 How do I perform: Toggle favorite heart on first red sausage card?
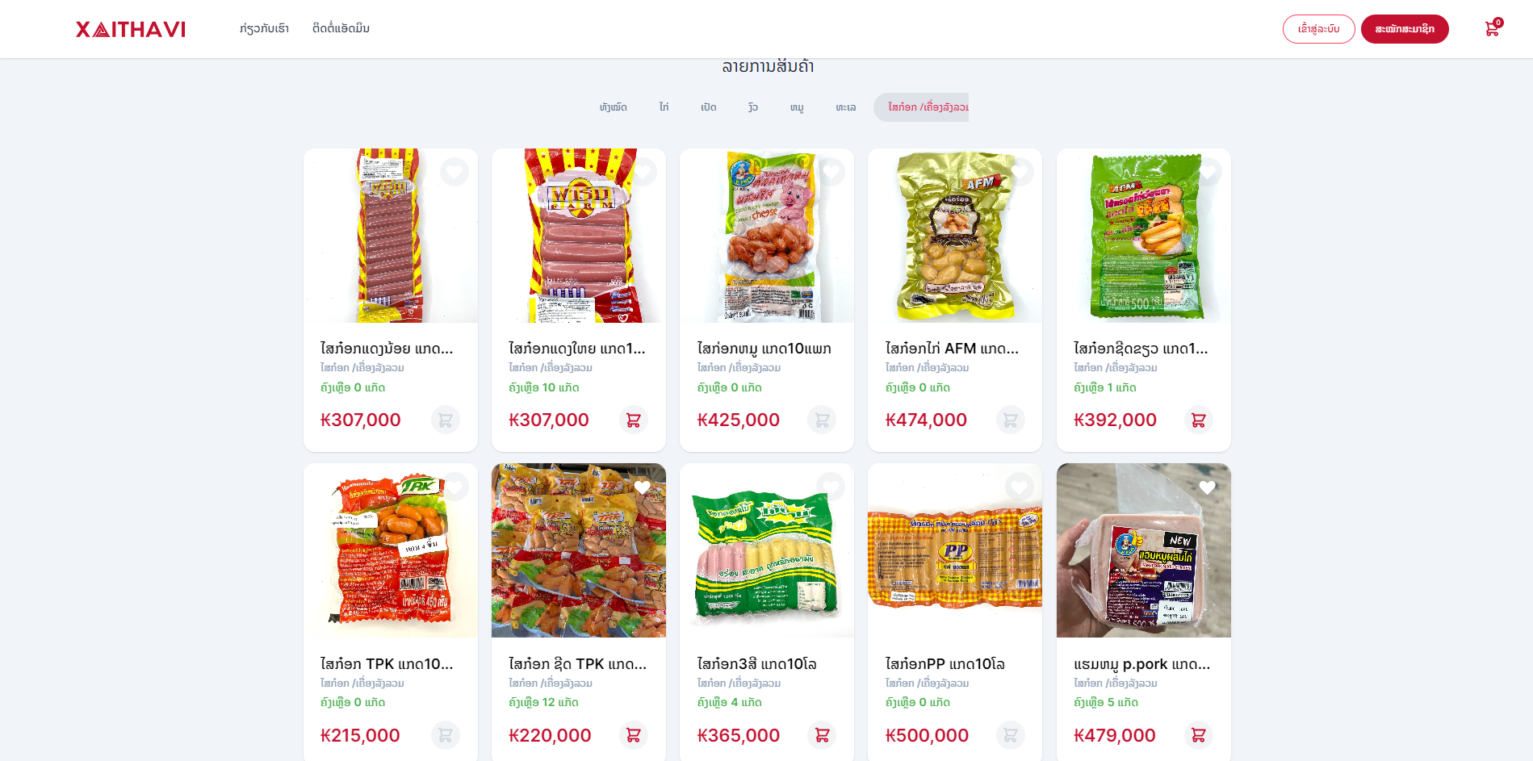pyautogui.click(x=454, y=171)
